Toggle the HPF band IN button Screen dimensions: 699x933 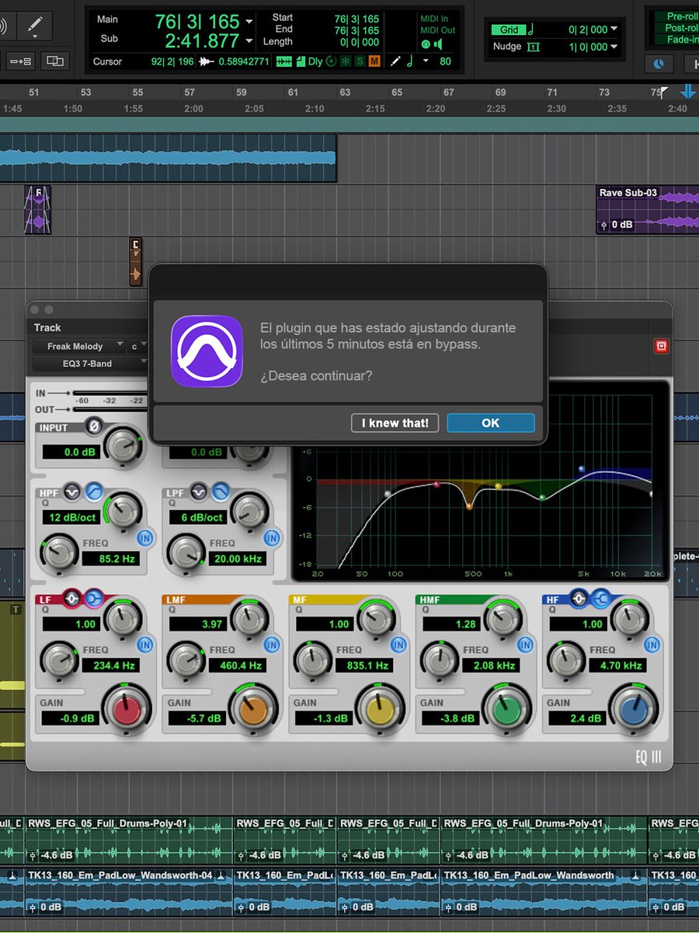point(144,537)
